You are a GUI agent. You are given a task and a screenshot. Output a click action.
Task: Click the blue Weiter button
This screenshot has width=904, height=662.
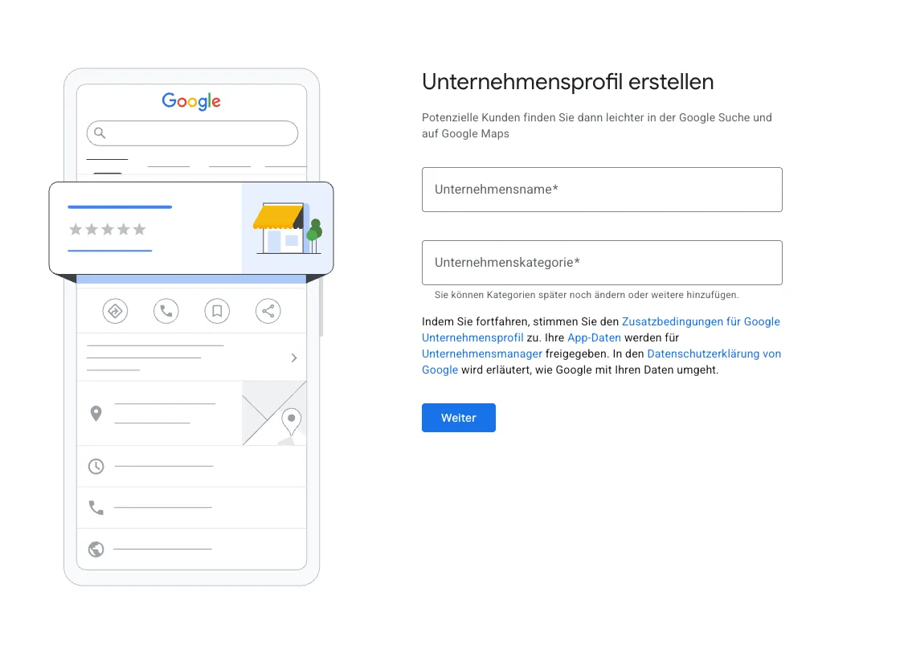point(458,418)
